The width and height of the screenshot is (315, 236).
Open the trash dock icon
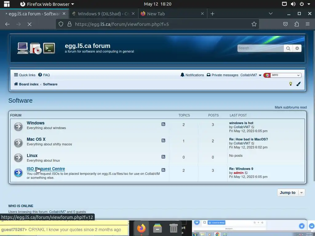point(173,228)
